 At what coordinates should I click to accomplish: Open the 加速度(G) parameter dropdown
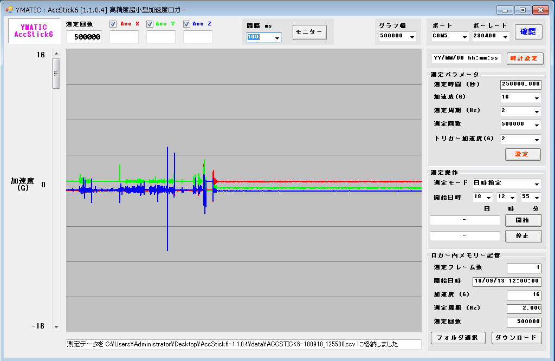click(537, 98)
